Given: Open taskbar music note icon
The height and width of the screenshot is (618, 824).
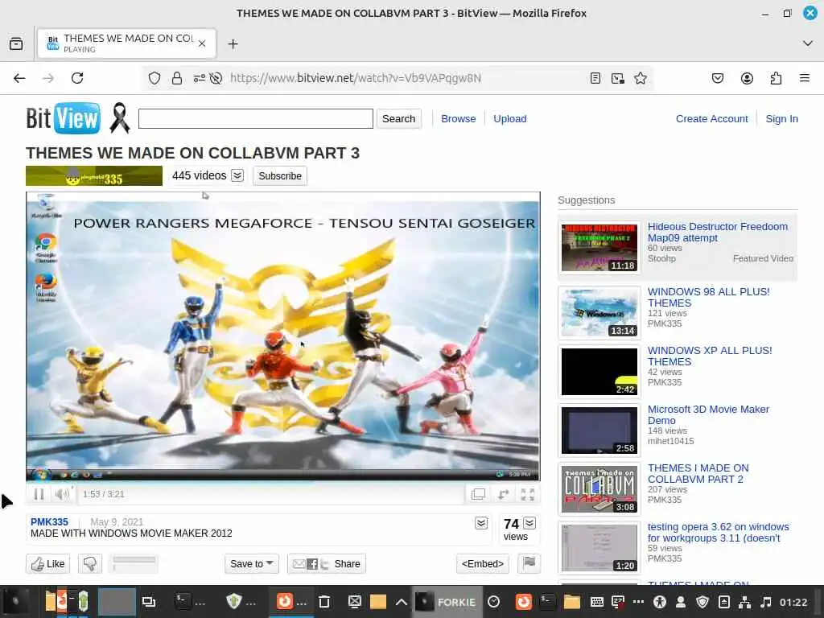Looking at the screenshot, I should tap(766, 602).
